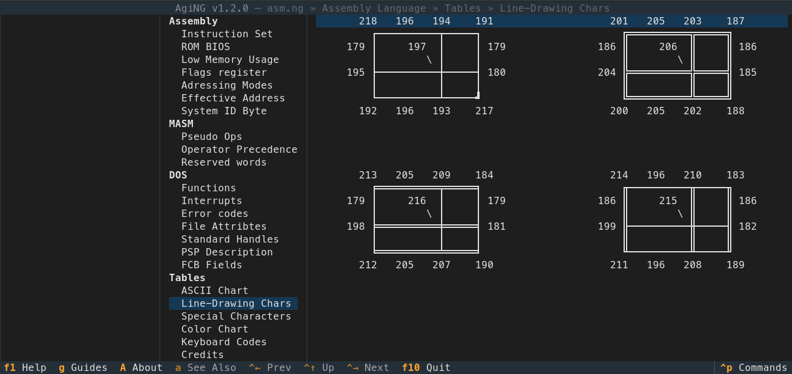Open Effective Address entry
The height and width of the screenshot is (374, 792).
pos(233,98)
